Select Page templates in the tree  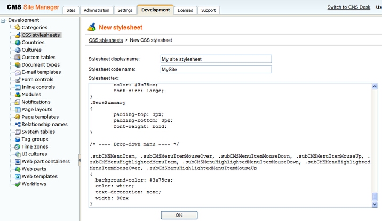coord(40,117)
